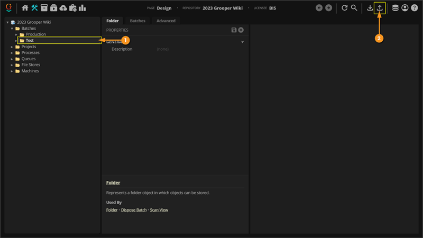Expand the Production folder node

pyautogui.click(x=16, y=34)
